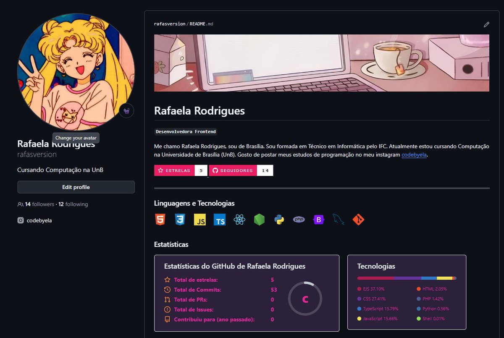This screenshot has width=504, height=338.
Task: Click the Node.js hexagon icon
Action: coord(259,220)
